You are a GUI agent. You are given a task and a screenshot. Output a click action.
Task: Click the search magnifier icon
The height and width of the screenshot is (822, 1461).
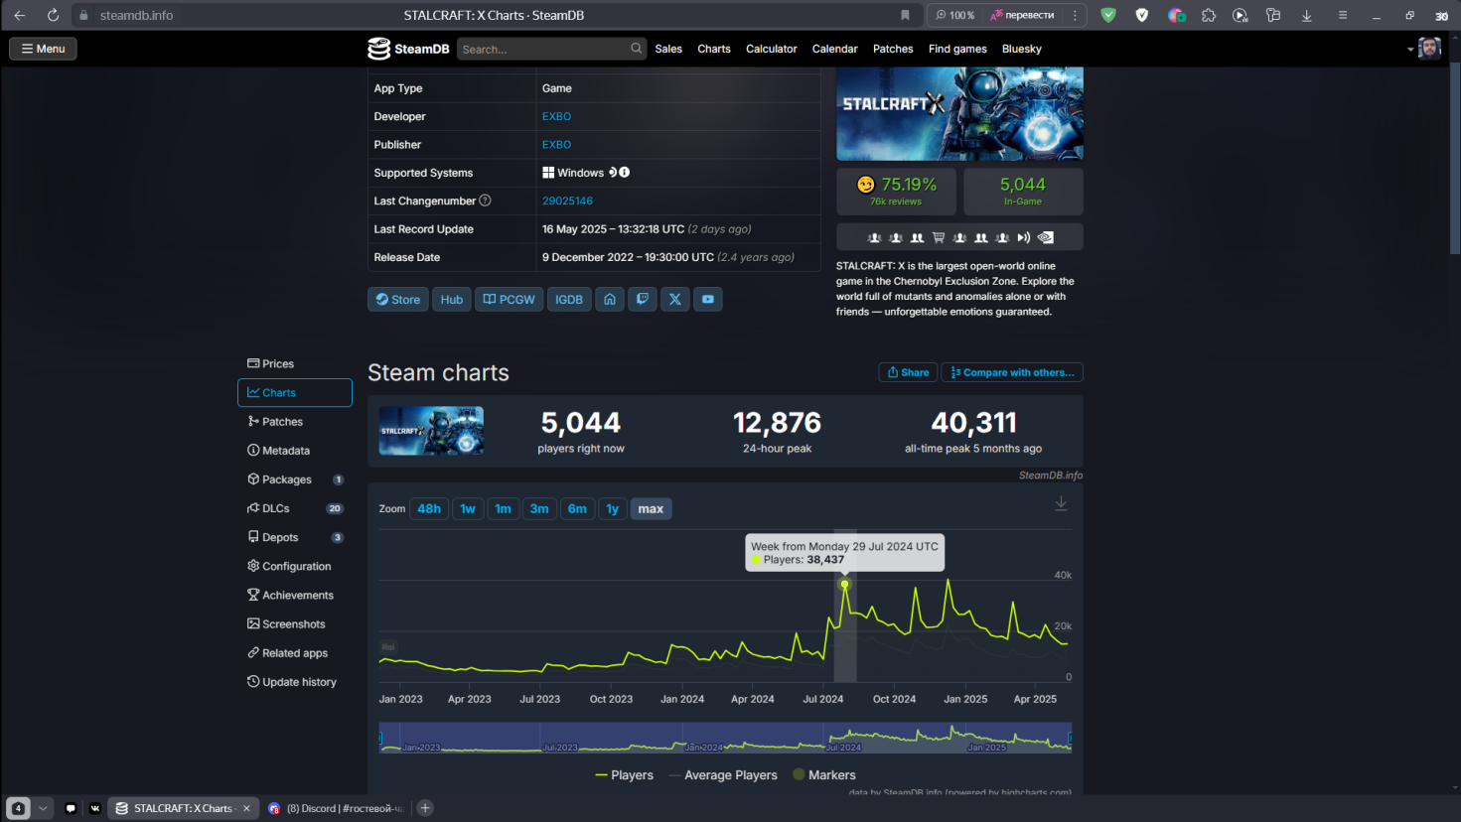(637, 48)
